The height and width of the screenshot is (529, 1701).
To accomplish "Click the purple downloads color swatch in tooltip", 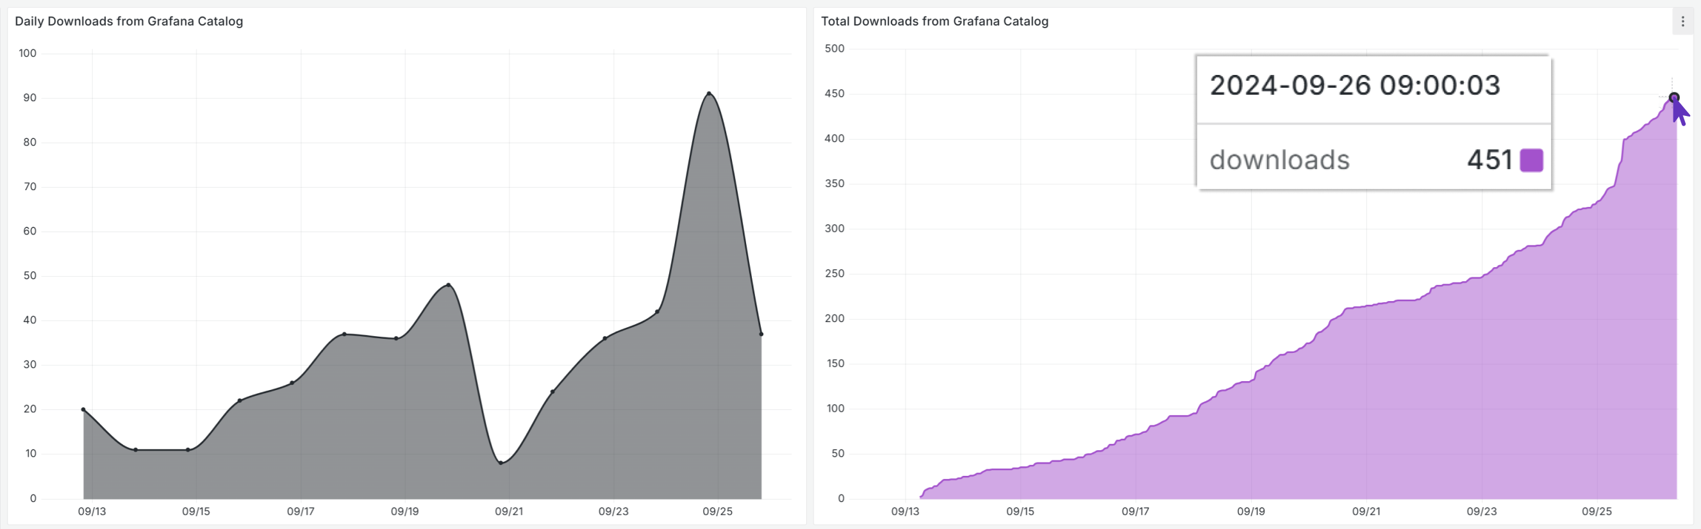I will coord(1531,160).
